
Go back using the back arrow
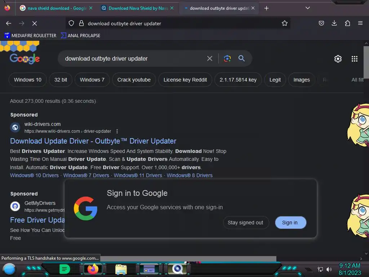coord(9,23)
